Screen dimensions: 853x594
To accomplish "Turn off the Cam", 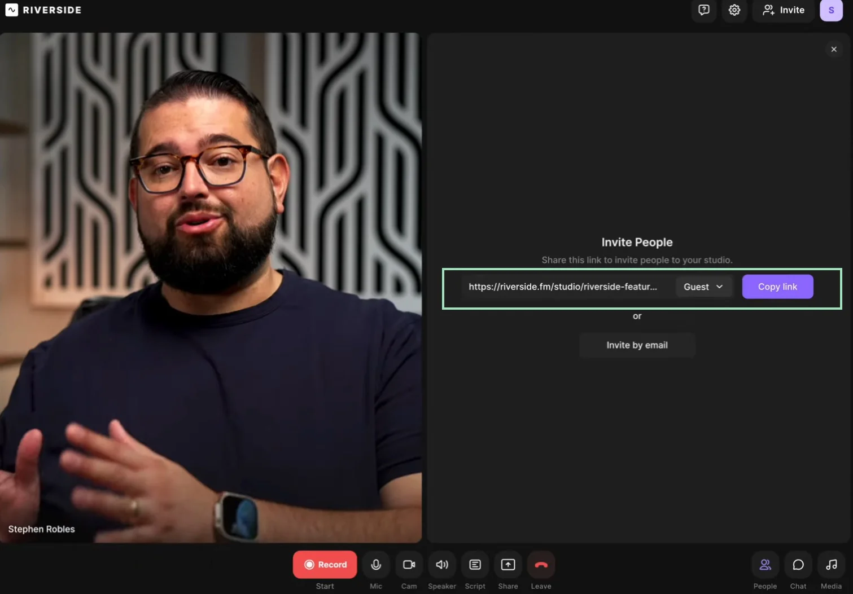I will click(409, 564).
